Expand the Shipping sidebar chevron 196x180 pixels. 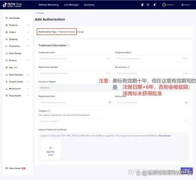pos(28,39)
